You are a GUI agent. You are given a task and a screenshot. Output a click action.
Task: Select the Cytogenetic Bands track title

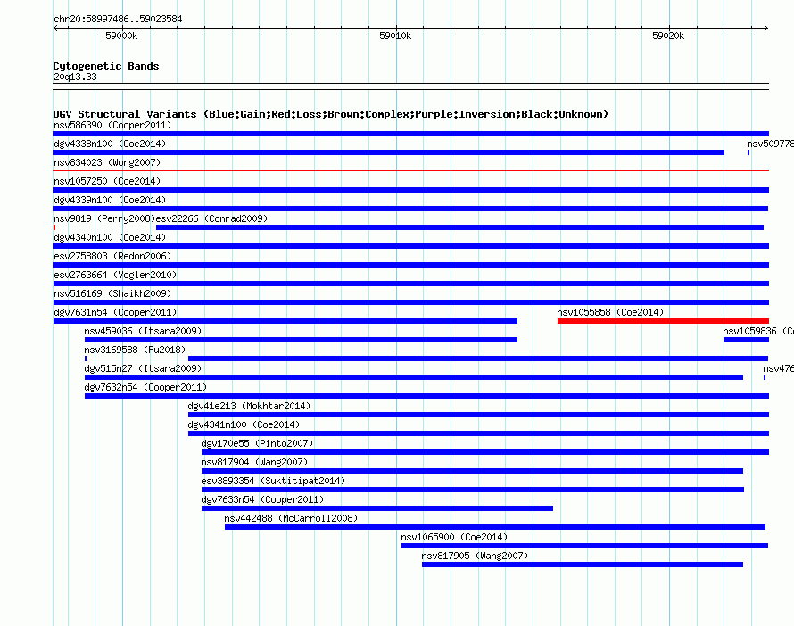point(106,66)
